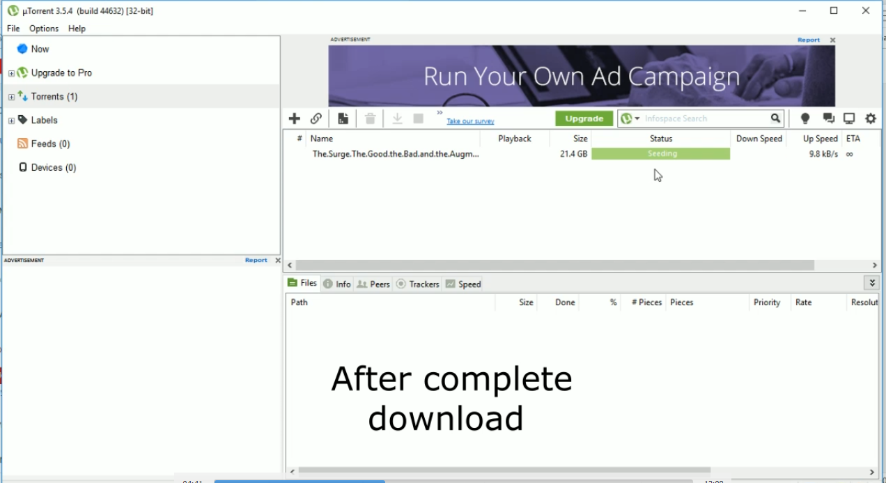Click torrent list horizontal scrollbar
Viewport: 886px width, 483px height.
(556, 266)
